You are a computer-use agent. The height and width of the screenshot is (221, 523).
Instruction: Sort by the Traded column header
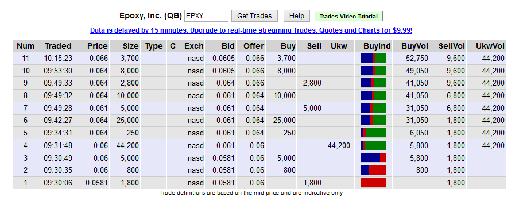tap(58, 46)
